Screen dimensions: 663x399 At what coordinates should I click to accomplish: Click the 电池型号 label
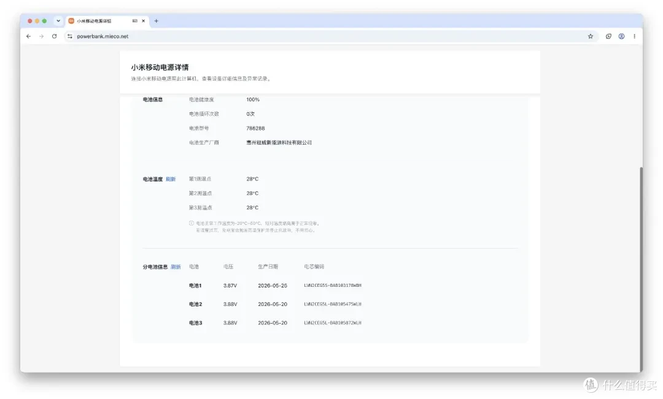pos(199,128)
